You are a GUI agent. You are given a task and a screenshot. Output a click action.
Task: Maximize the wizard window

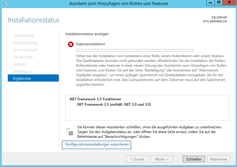click(218, 3)
